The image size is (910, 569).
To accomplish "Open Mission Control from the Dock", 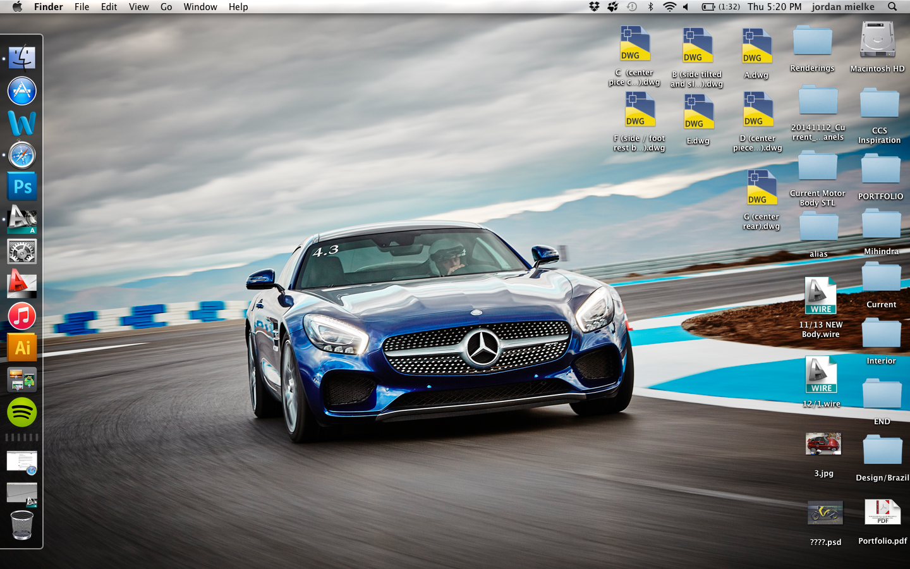I will pyautogui.click(x=22, y=380).
